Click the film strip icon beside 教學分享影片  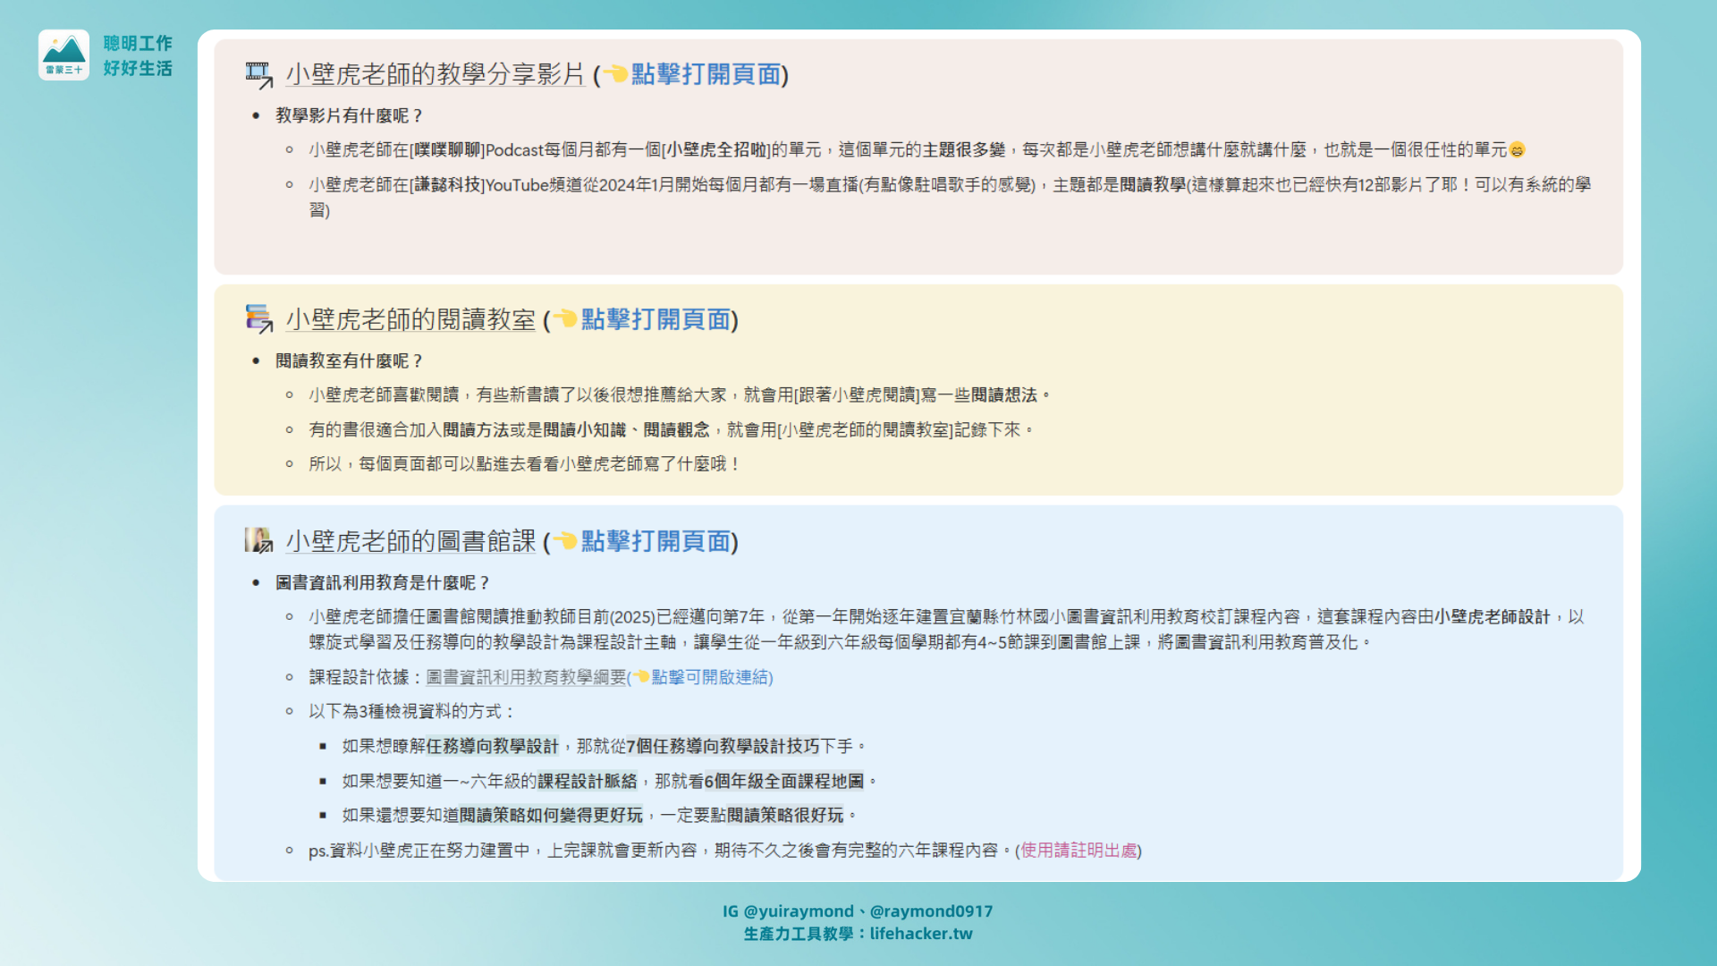[258, 75]
